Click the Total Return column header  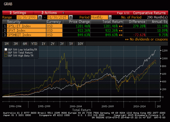pyautogui.click(x=107, y=22)
